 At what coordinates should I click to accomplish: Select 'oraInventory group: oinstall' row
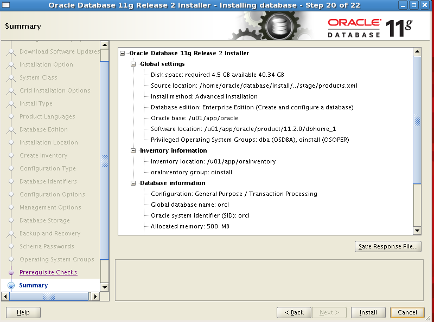192,172
